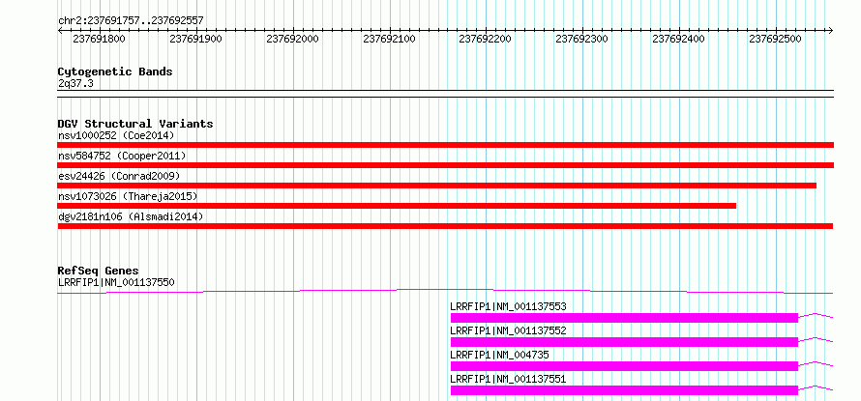Open variant label nsv1073026 (Thareja2015)

pyautogui.click(x=128, y=196)
